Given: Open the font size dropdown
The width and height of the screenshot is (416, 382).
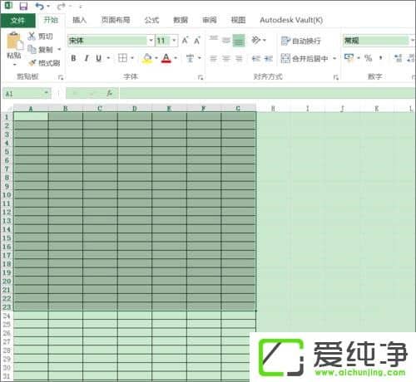Looking at the screenshot, I should (174, 41).
